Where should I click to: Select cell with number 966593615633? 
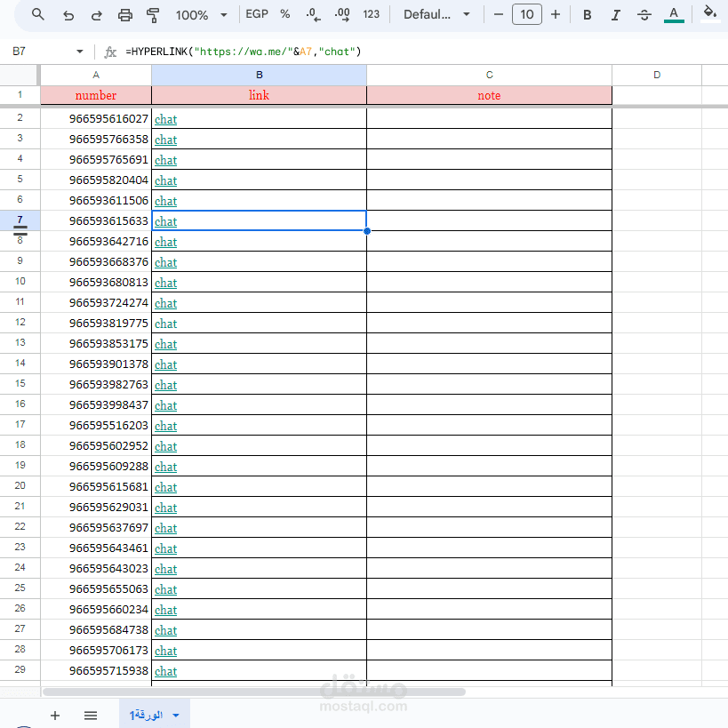click(96, 220)
